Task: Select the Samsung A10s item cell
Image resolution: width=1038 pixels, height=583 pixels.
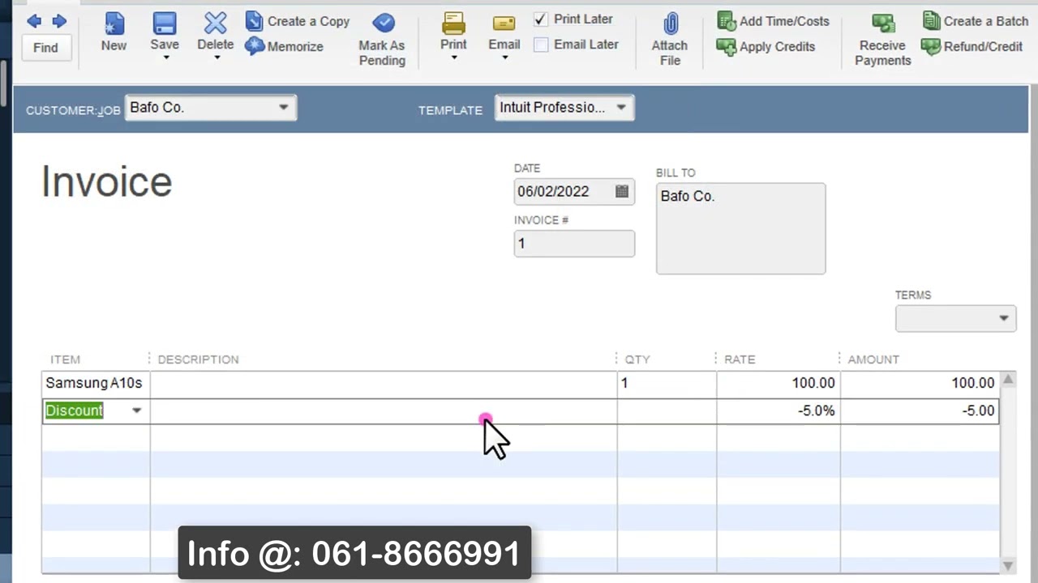Action: (96, 383)
